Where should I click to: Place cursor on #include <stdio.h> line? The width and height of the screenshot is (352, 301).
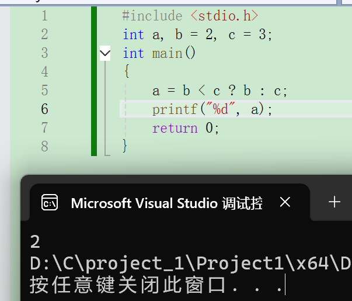[x=190, y=16]
